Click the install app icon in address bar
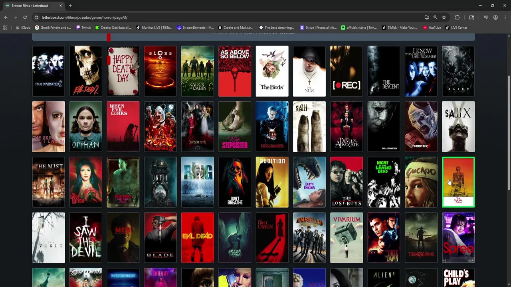 click(427, 18)
